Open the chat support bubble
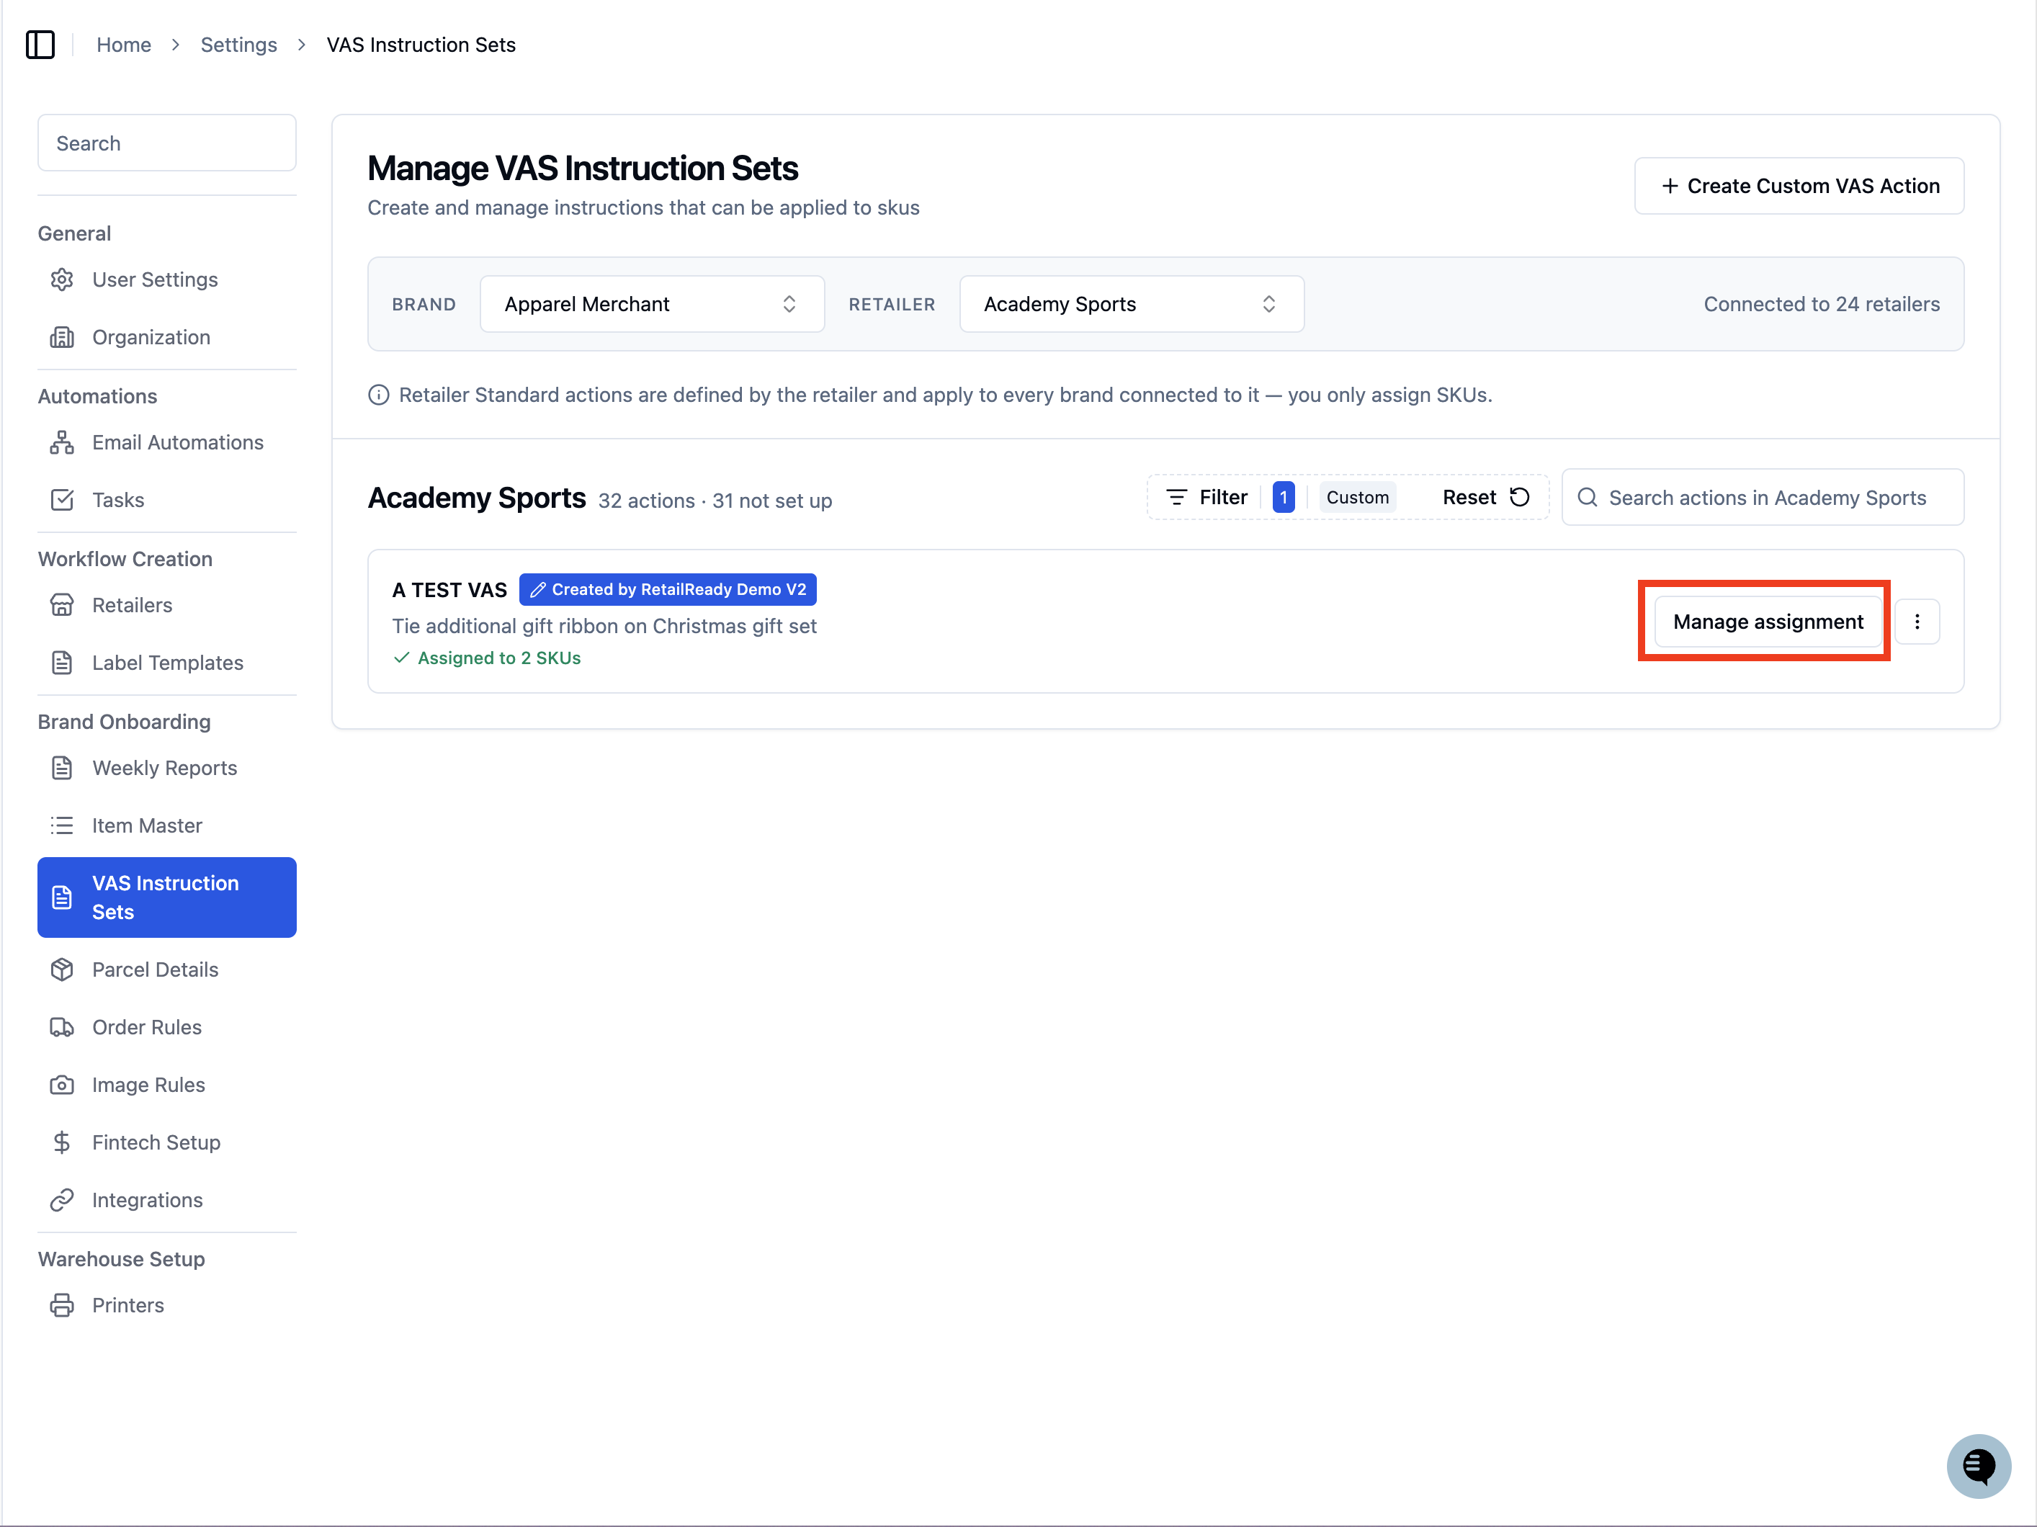Screen dimensions: 2037x1527 pos(1978,1465)
